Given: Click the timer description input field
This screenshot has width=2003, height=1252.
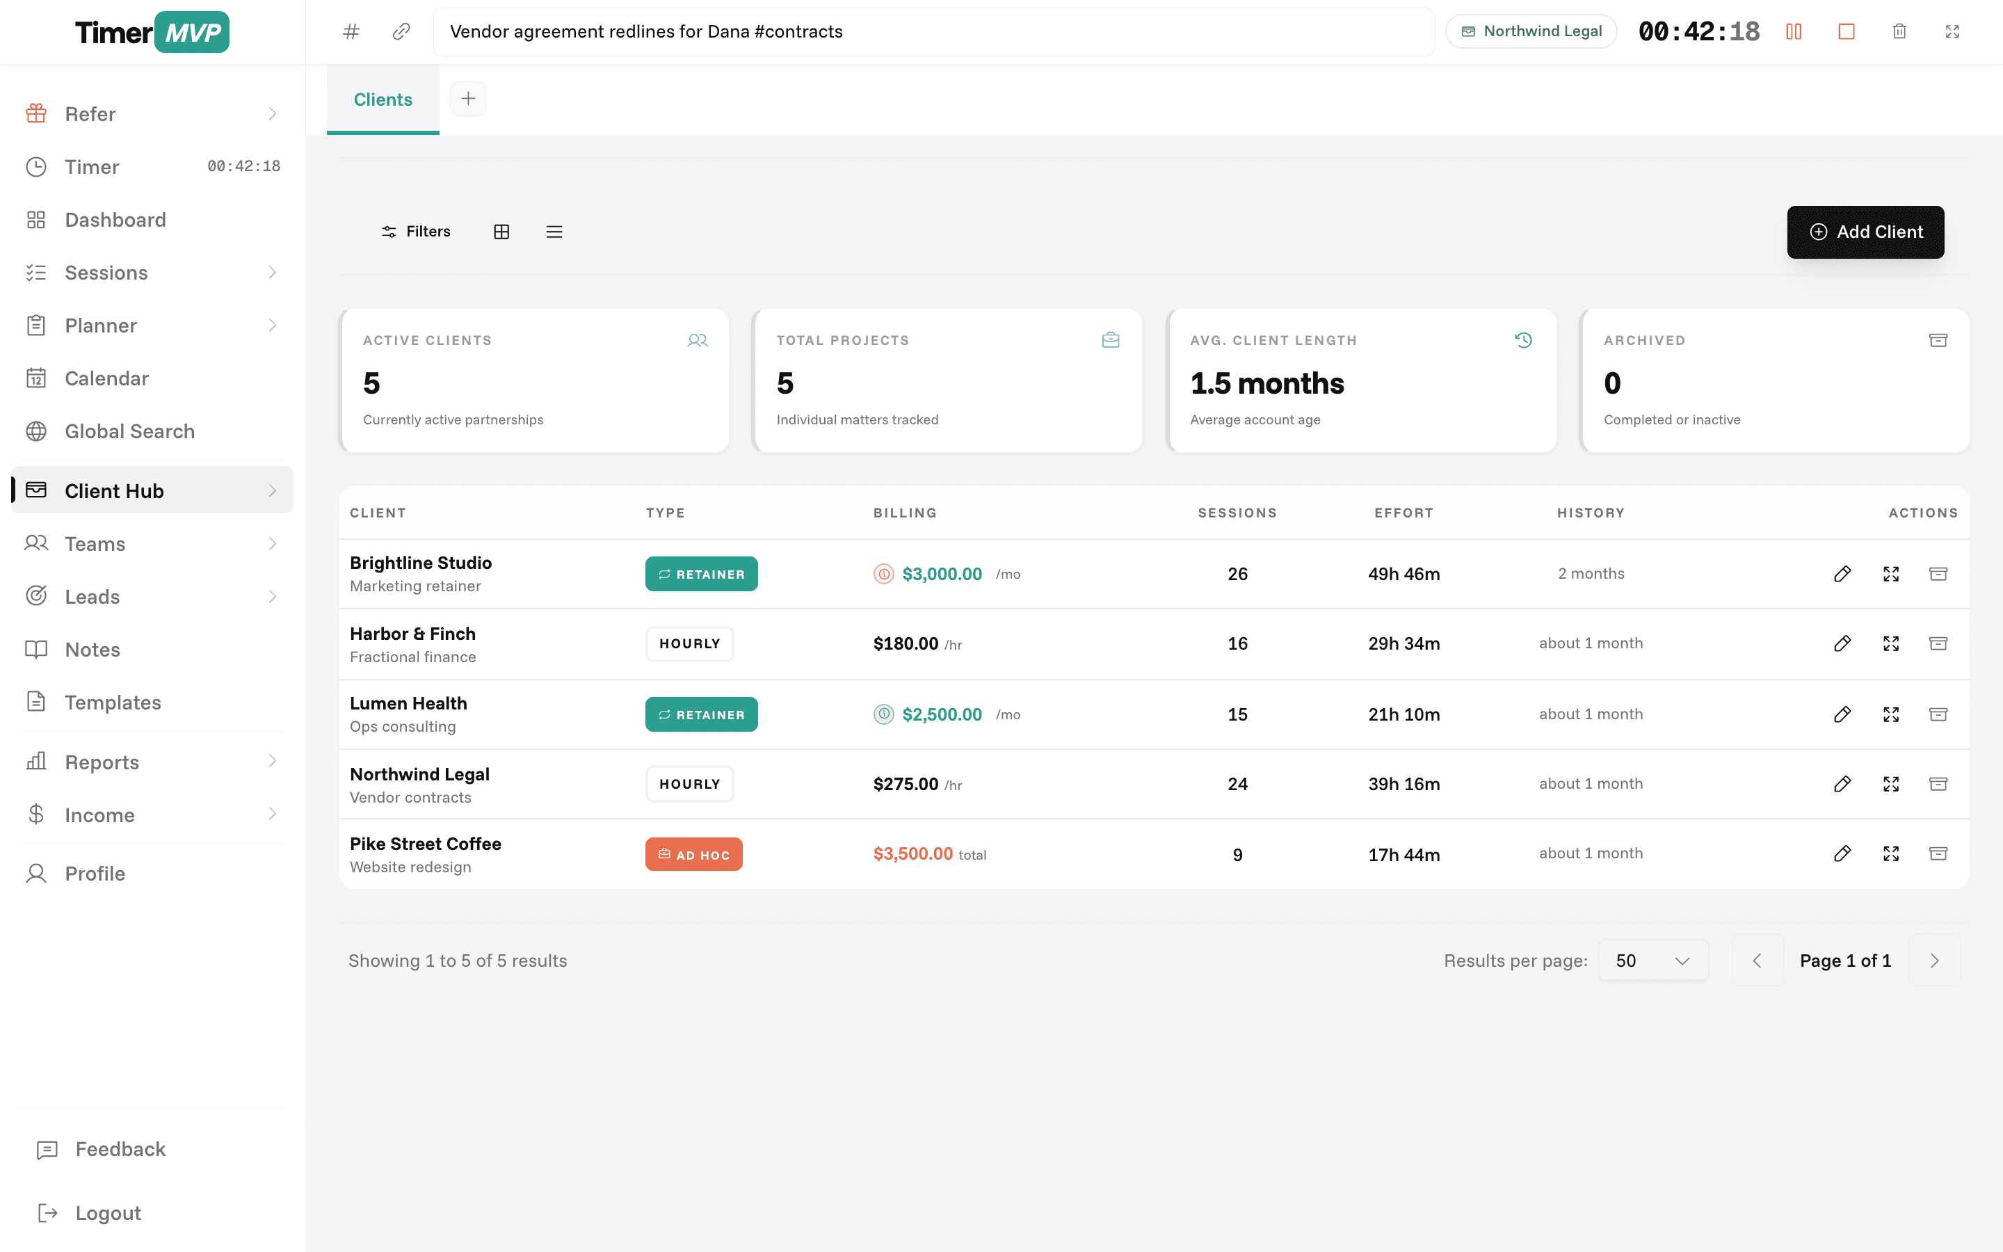Looking at the screenshot, I should 933,31.
